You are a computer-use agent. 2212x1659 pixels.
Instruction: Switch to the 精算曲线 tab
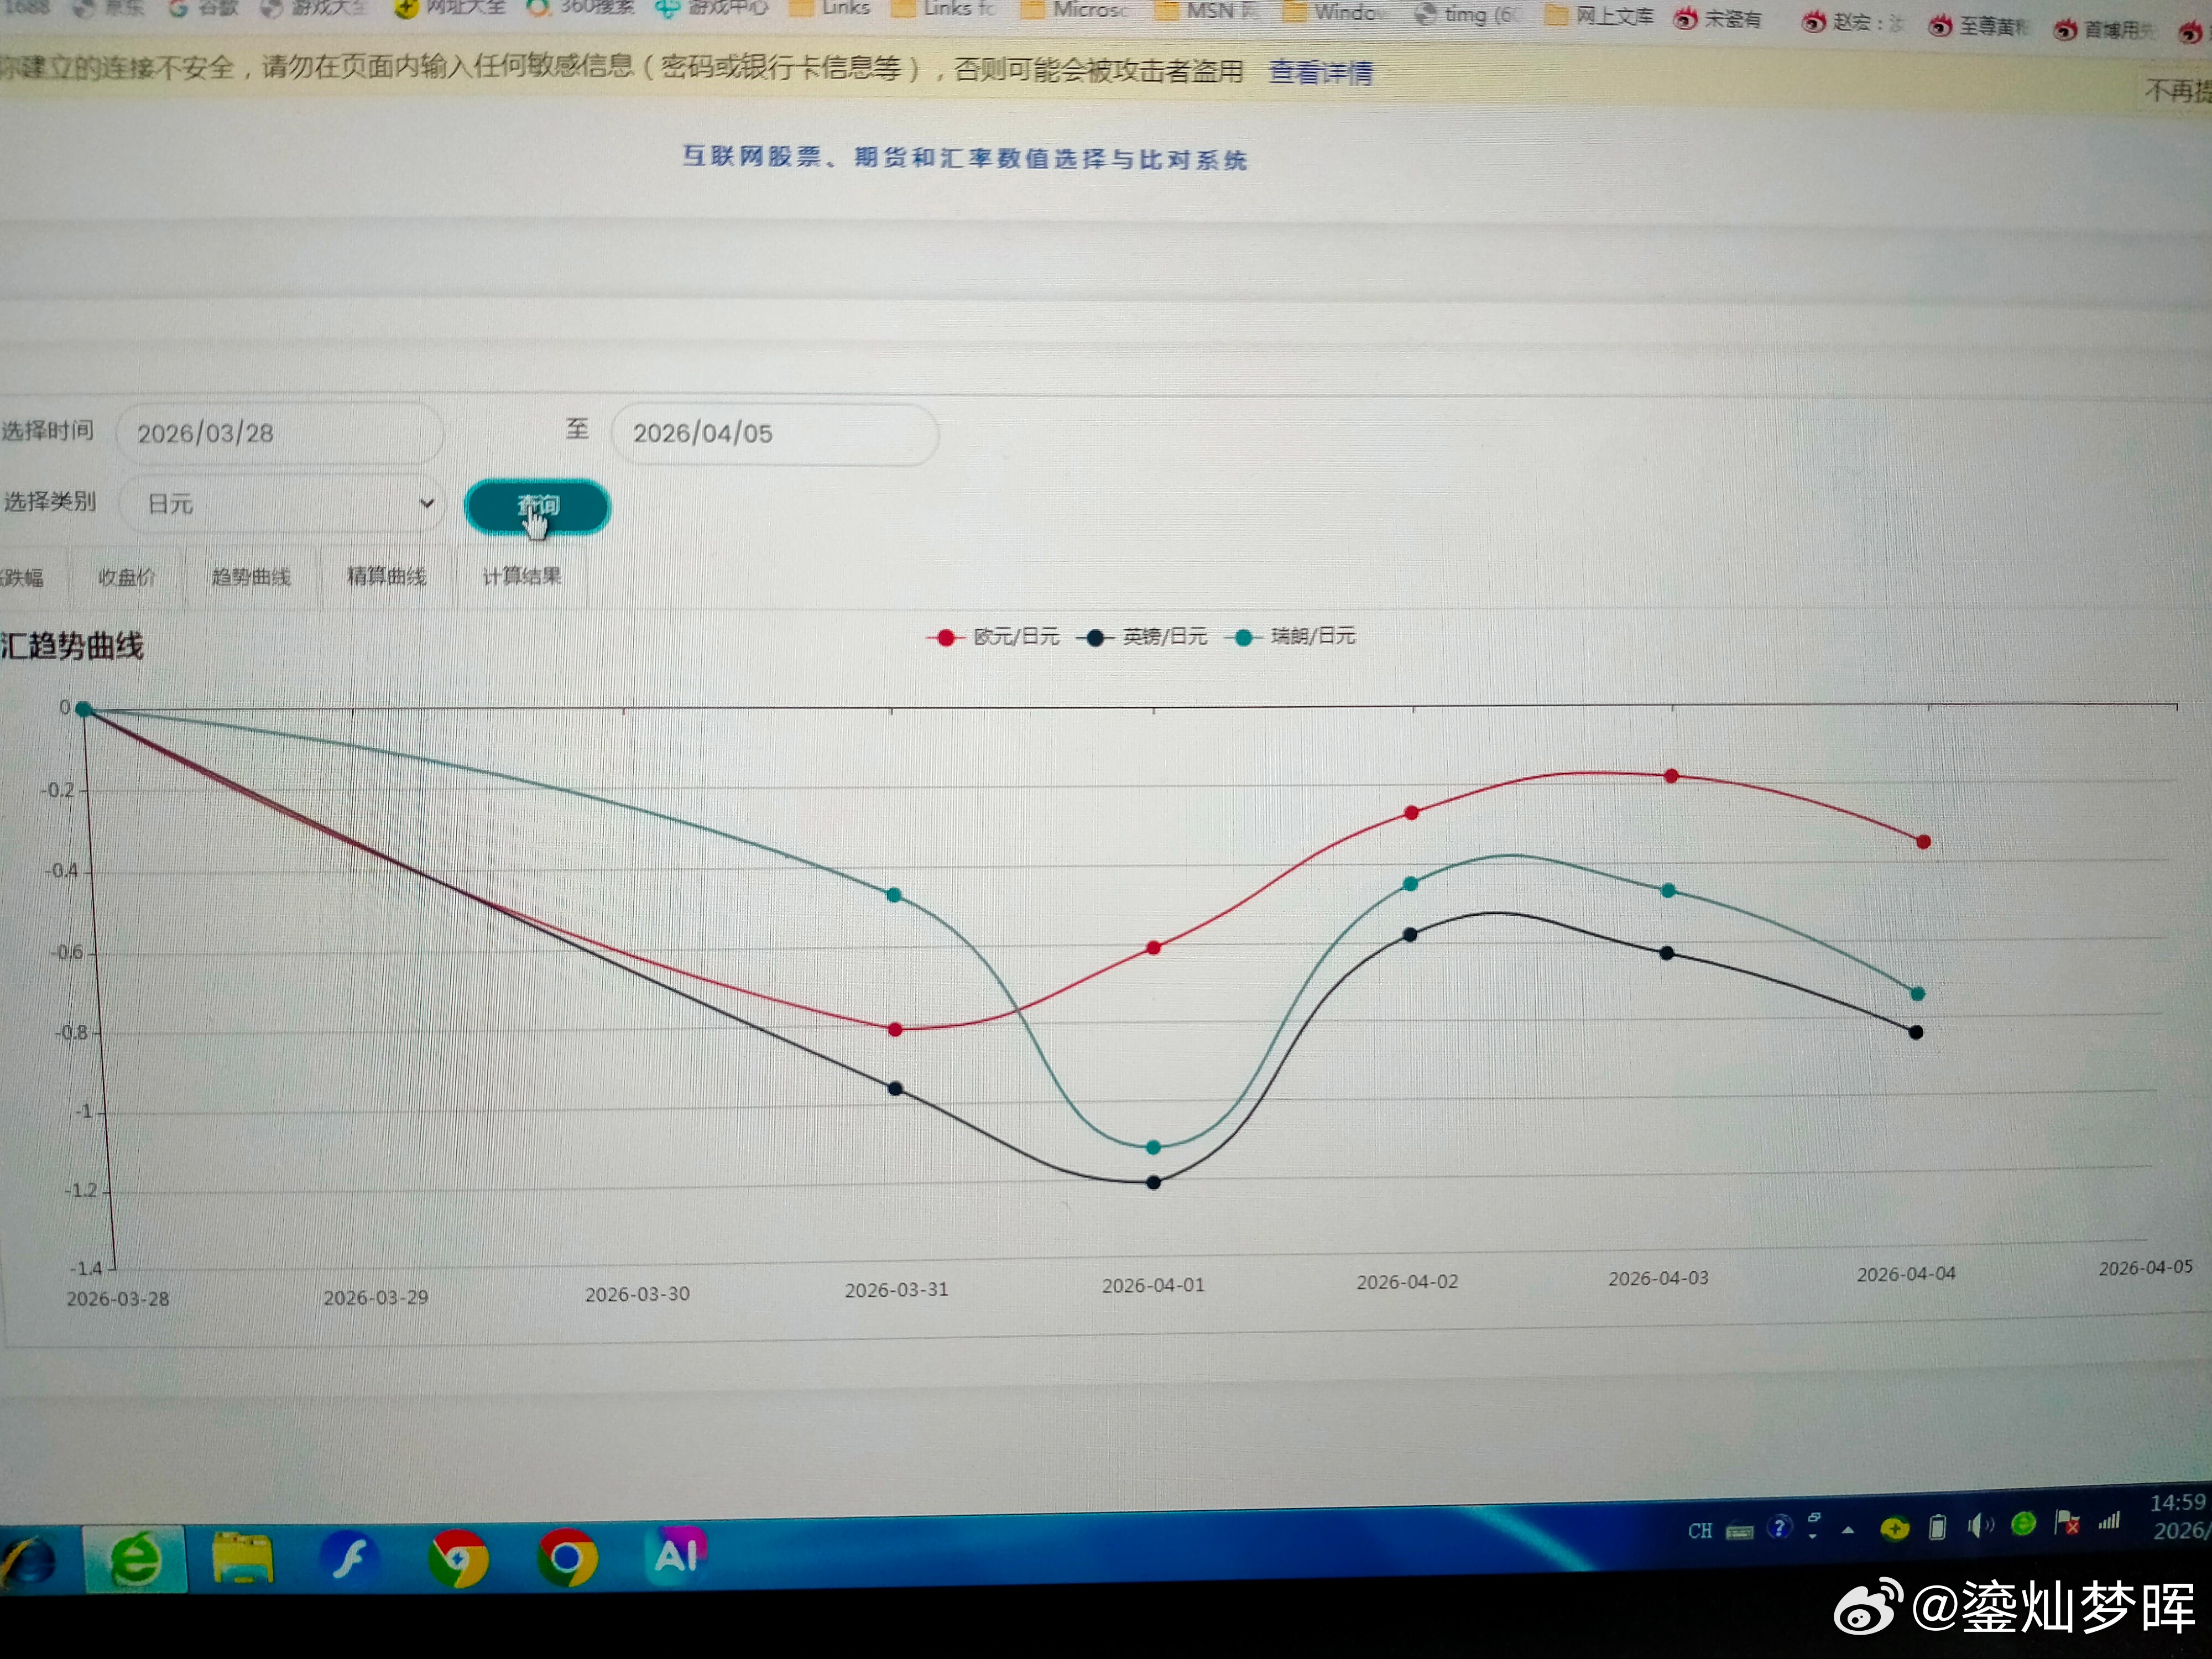tap(386, 576)
